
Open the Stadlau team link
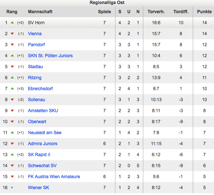pos(35,67)
